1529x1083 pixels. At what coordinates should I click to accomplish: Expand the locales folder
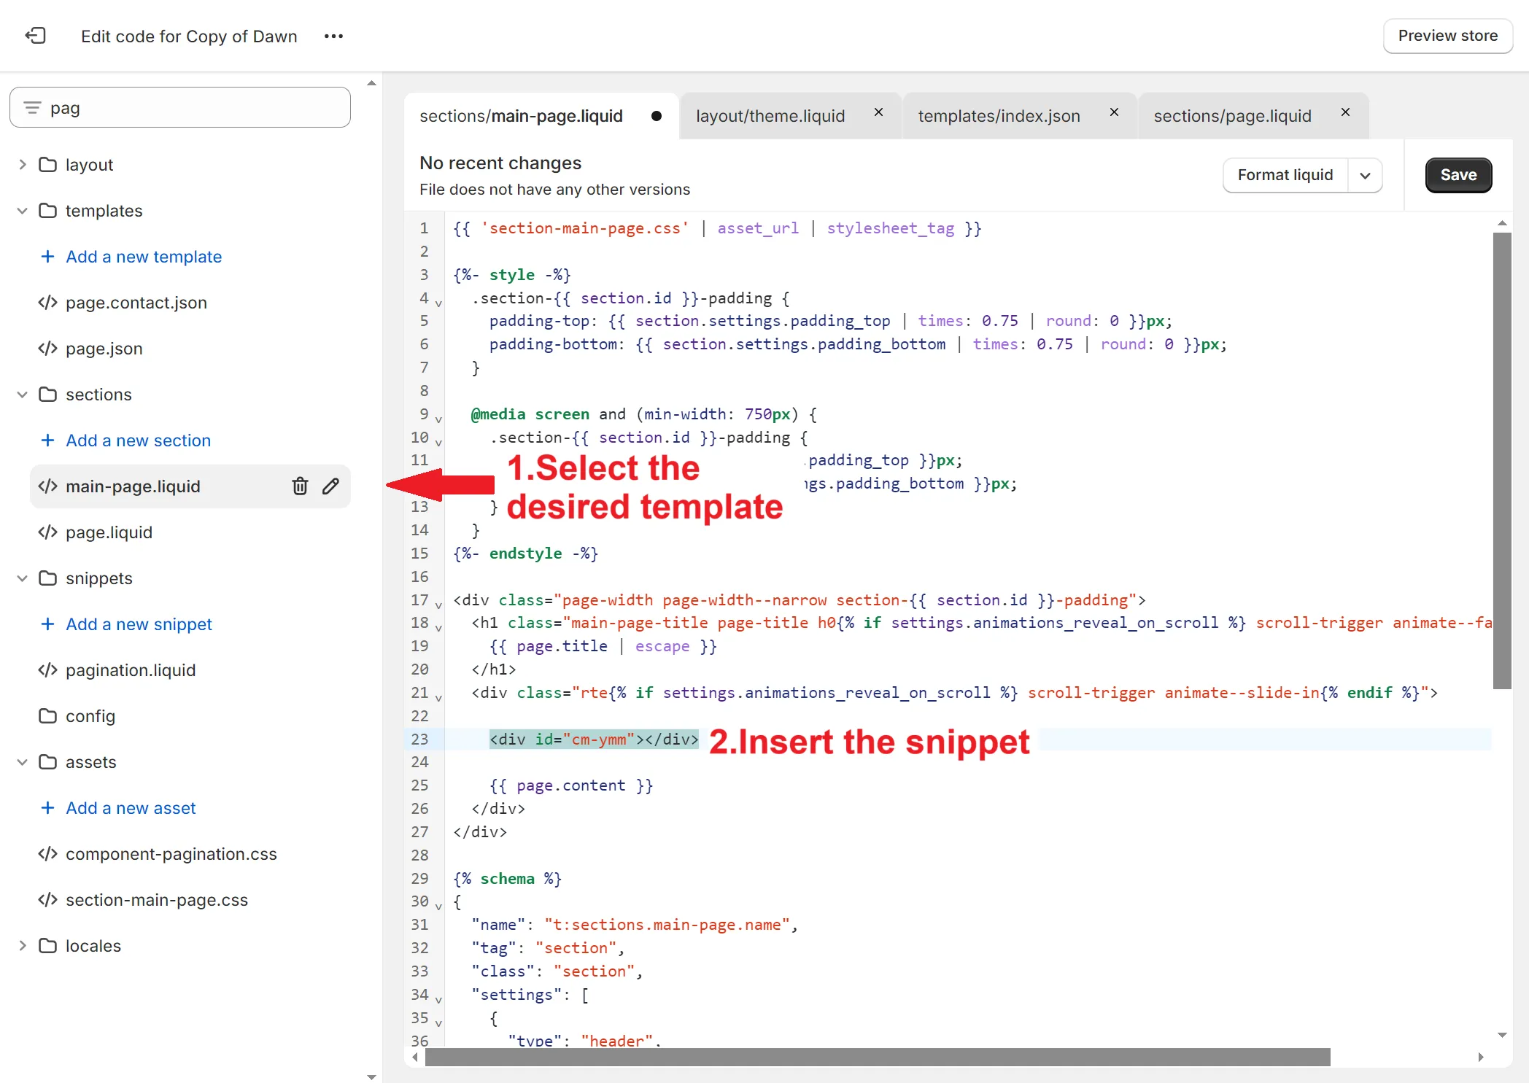(23, 946)
